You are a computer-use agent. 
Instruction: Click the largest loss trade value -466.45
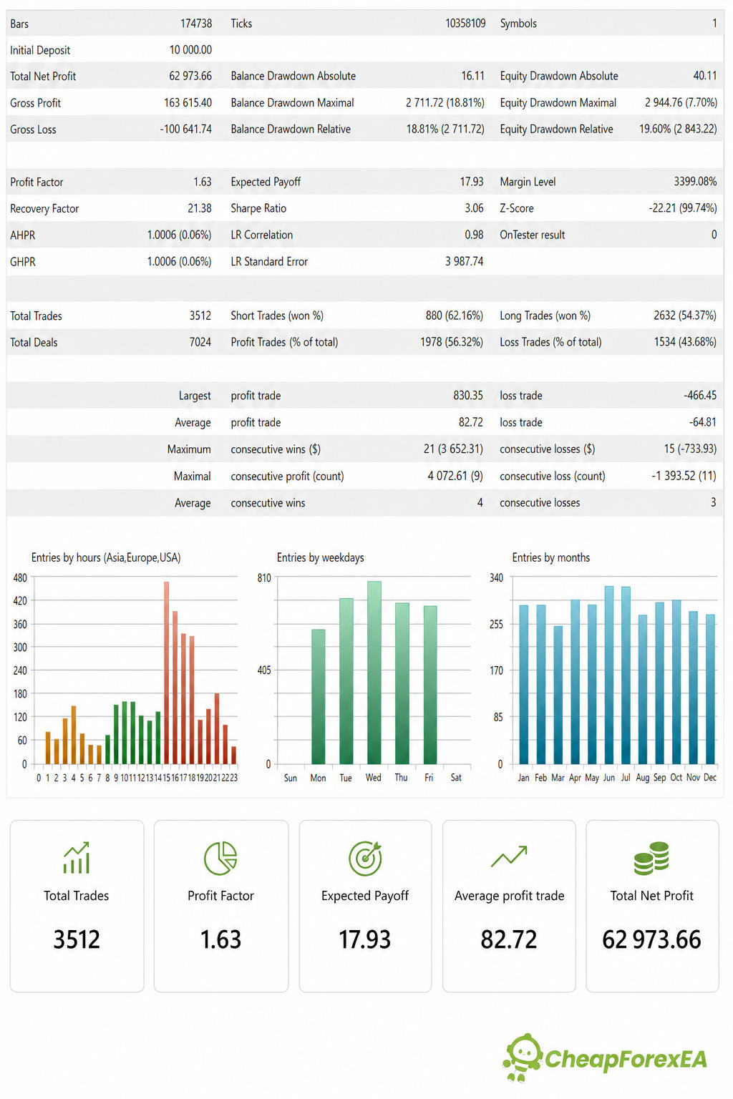pyautogui.click(x=700, y=396)
